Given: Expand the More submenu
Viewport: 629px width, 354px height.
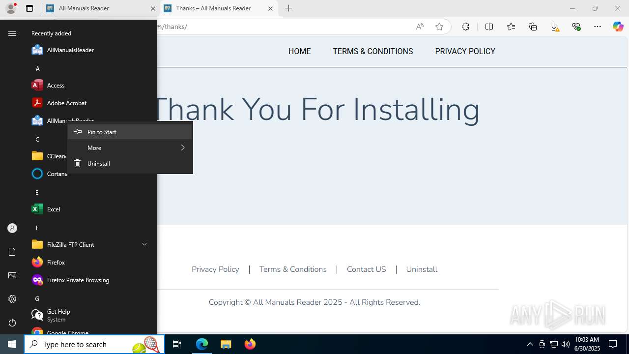Looking at the screenshot, I should (130, 147).
